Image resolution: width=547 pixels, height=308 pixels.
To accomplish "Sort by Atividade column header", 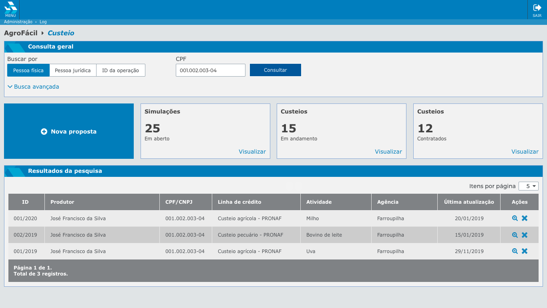I will pos(336,202).
